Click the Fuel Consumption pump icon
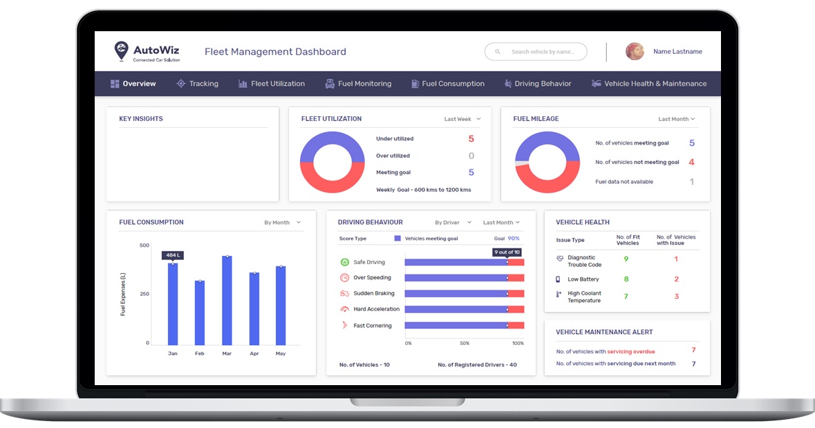This screenshot has height=428, width=815. [x=415, y=84]
